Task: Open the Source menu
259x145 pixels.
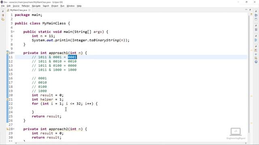Action: click(x=16, y=6)
